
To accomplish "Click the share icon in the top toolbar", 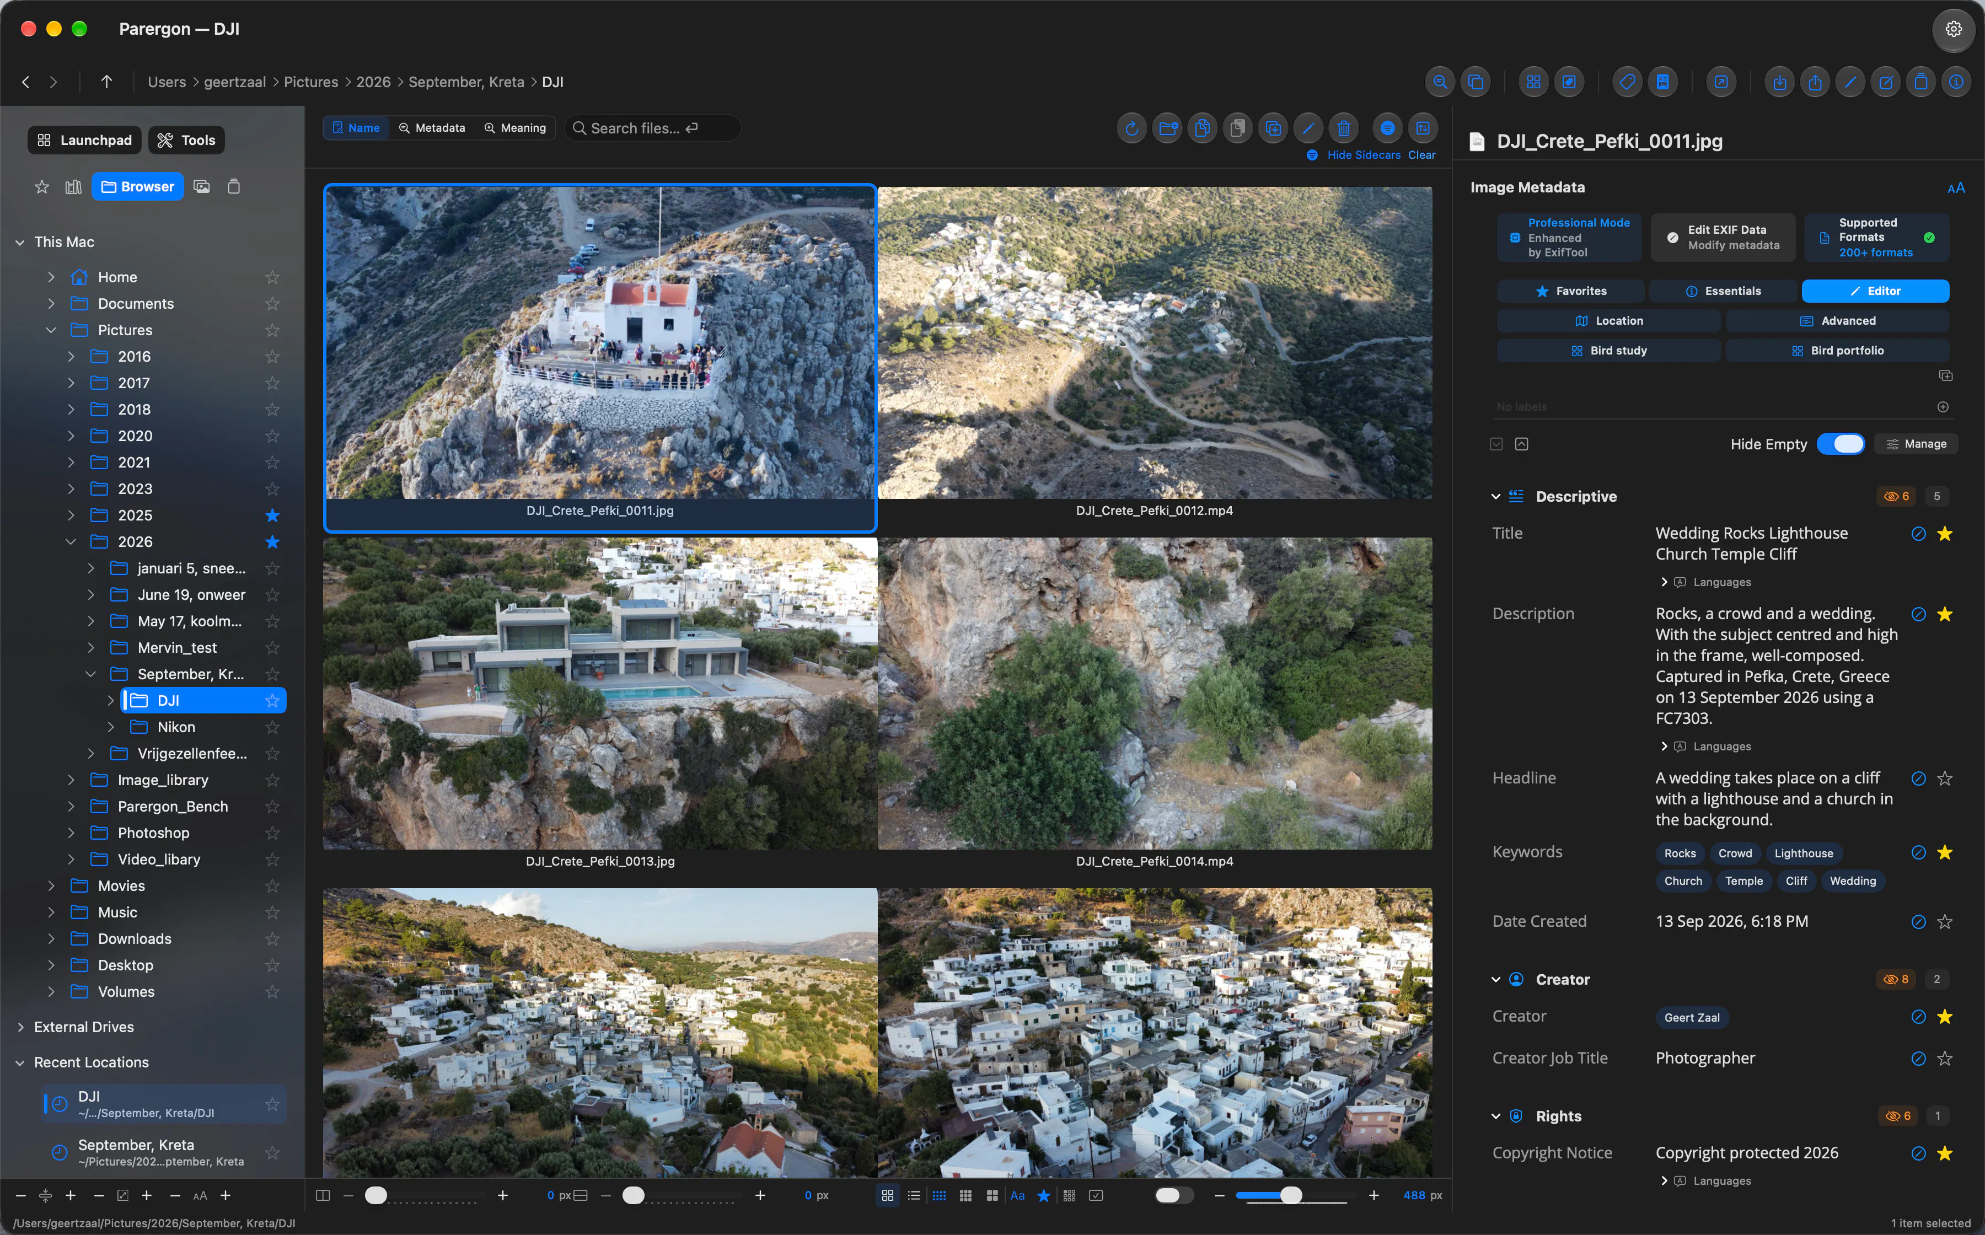I will [1815, 82].
